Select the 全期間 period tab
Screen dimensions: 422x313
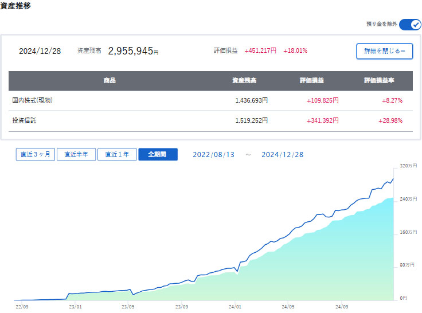[158, 155]
